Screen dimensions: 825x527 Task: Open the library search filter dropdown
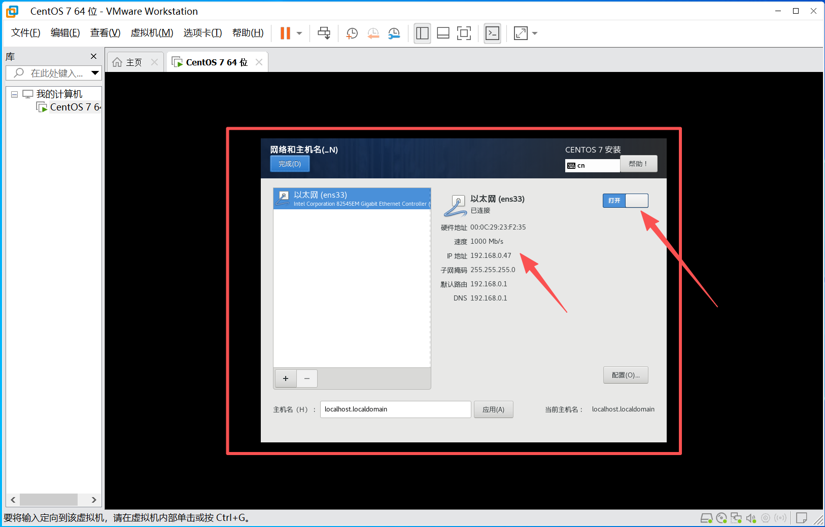pos(95,73)
